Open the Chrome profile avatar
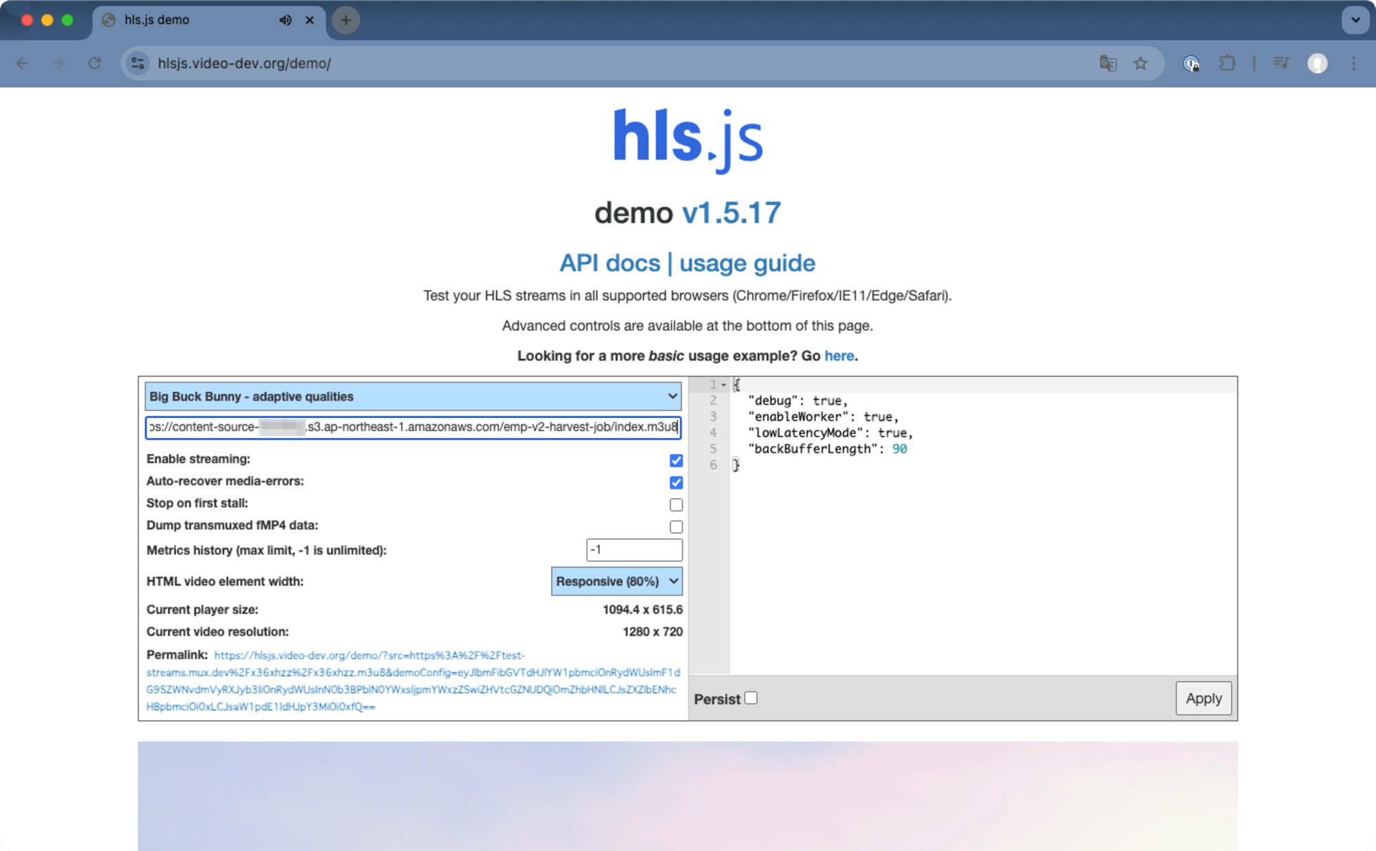The width and height of the screenshot is (1376, 851). pos(1317,63)
